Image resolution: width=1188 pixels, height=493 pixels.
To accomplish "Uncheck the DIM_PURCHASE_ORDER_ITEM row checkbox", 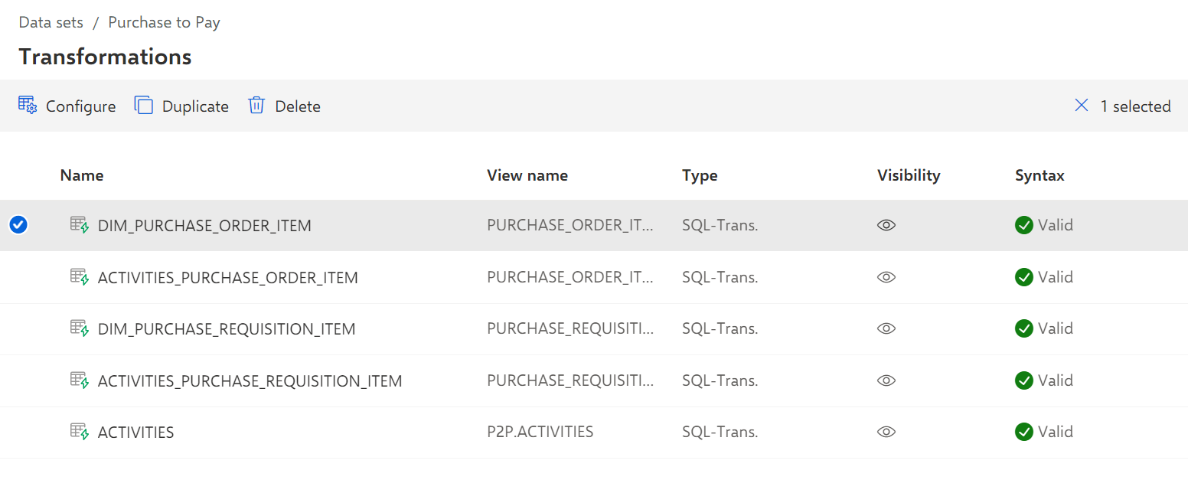I will pyautogui.click(x=18, y=225).
